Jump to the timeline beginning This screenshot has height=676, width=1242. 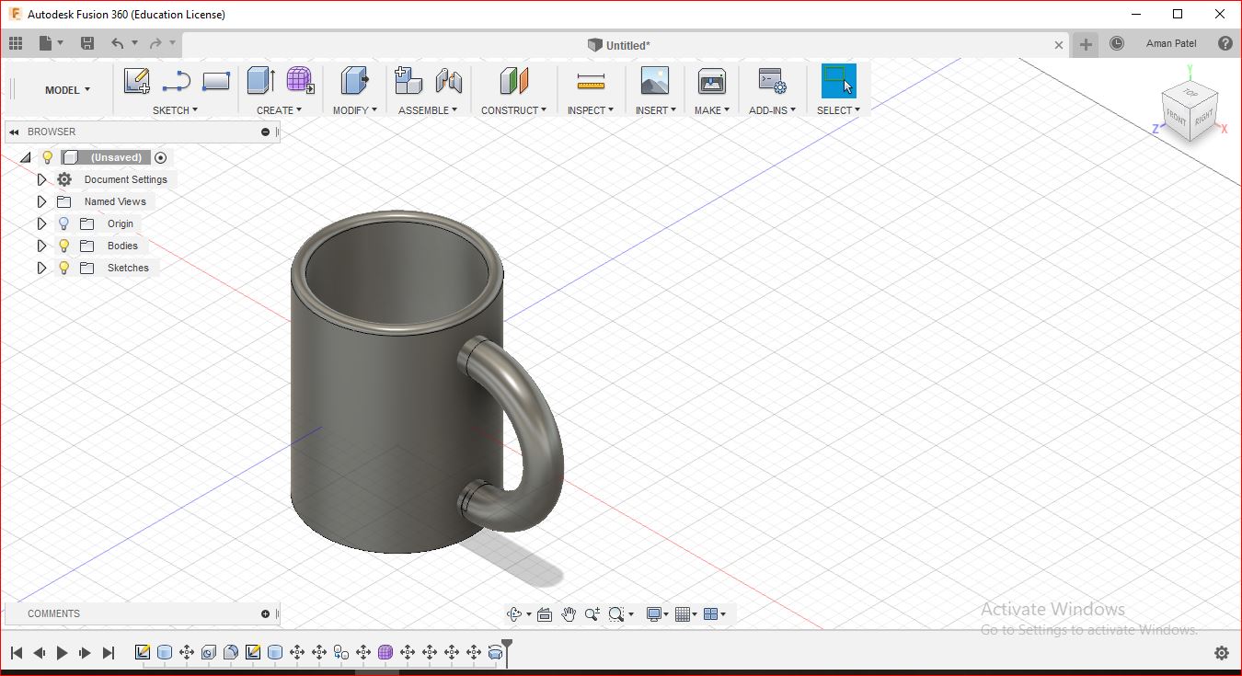(x=16, y=653)
